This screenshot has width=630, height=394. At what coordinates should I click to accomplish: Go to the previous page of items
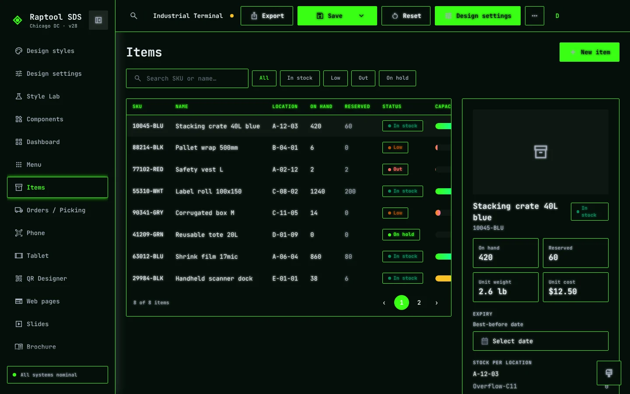(x=384, y=303)
